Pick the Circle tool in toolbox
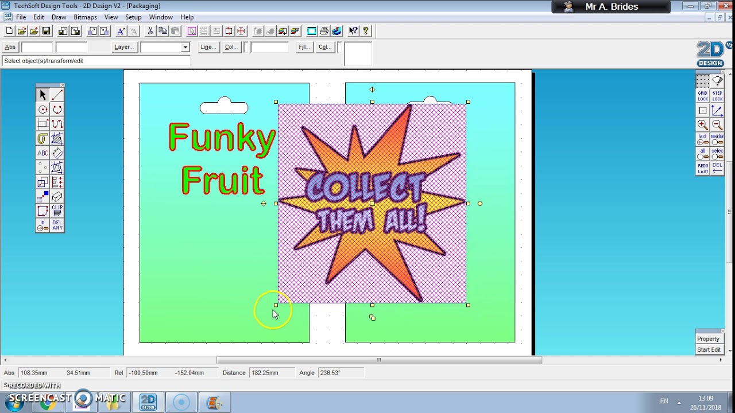The width and height of the screenshot is (735, 413). coord(42,110)
